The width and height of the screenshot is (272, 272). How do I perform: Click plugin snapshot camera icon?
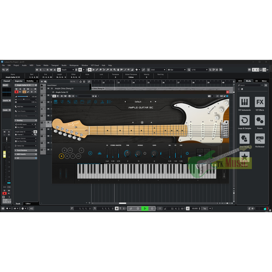click(209, 96)
